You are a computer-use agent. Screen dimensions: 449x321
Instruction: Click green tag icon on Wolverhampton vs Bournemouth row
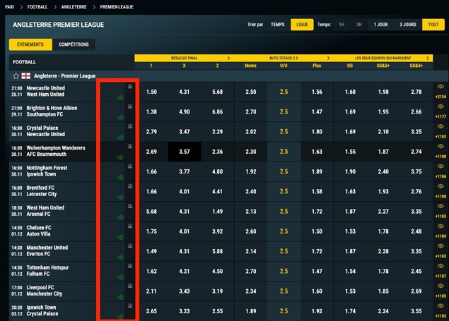point(120,157)
